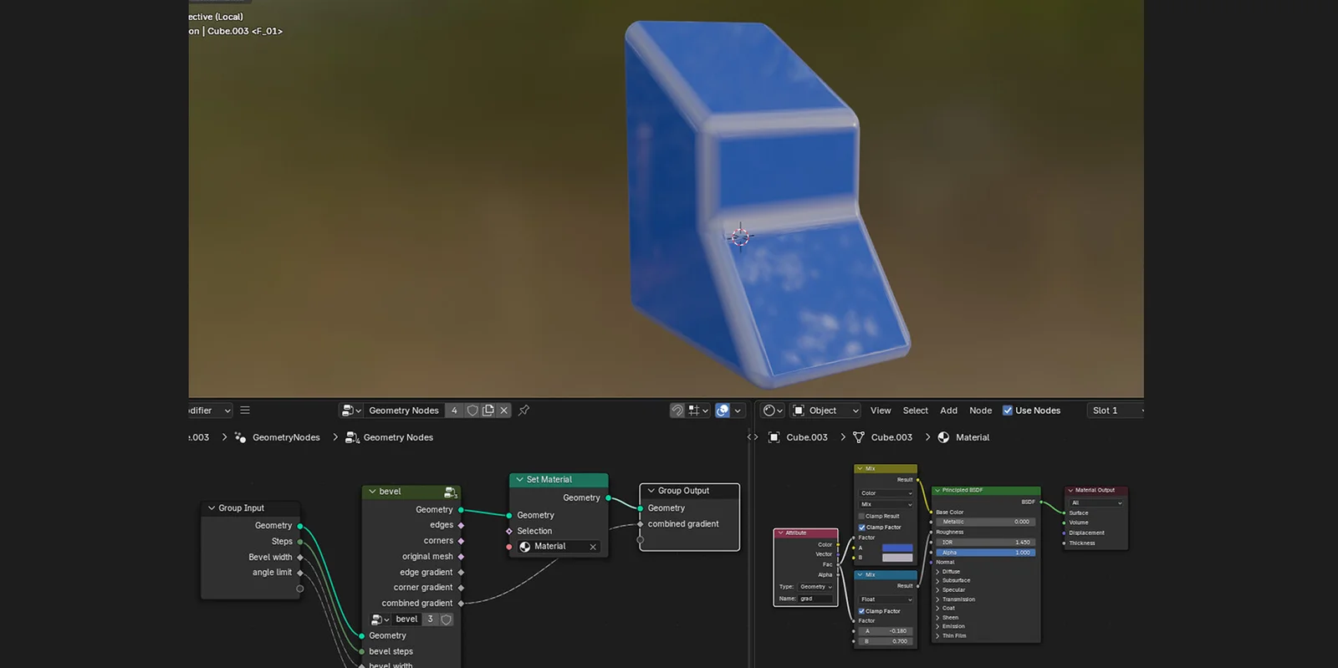
Task: Open the Color data type dropdown in Mix node
Action: (x=886, y=493)
